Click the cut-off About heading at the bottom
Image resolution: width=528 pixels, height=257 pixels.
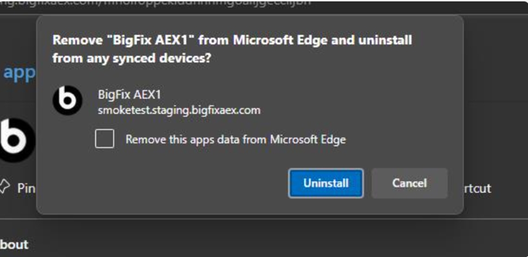pyautogui.click(x=15, y=245)
